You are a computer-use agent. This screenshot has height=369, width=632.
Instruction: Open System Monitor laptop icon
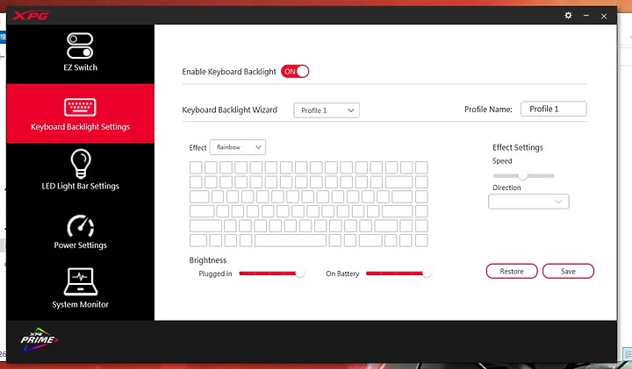coord(80,281)
